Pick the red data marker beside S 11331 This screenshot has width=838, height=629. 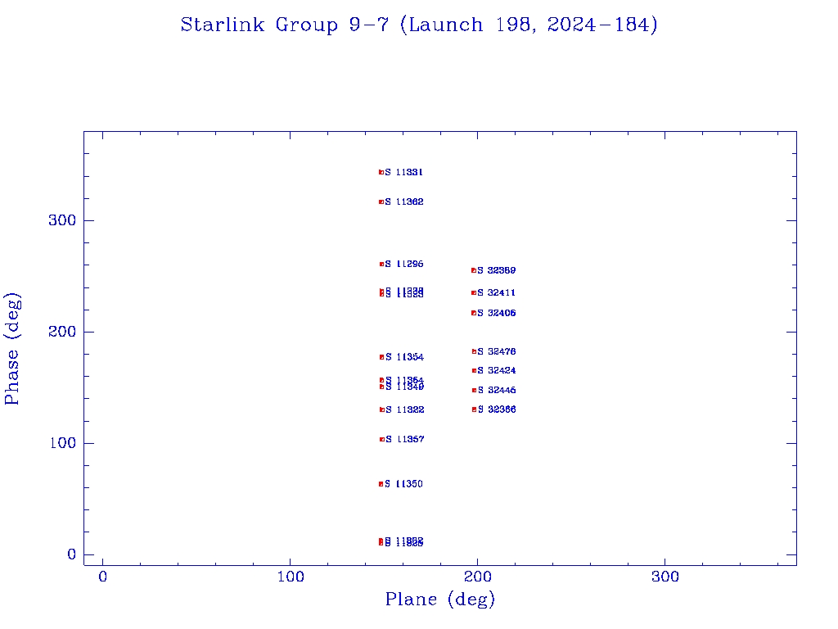[x=381, y=172]
